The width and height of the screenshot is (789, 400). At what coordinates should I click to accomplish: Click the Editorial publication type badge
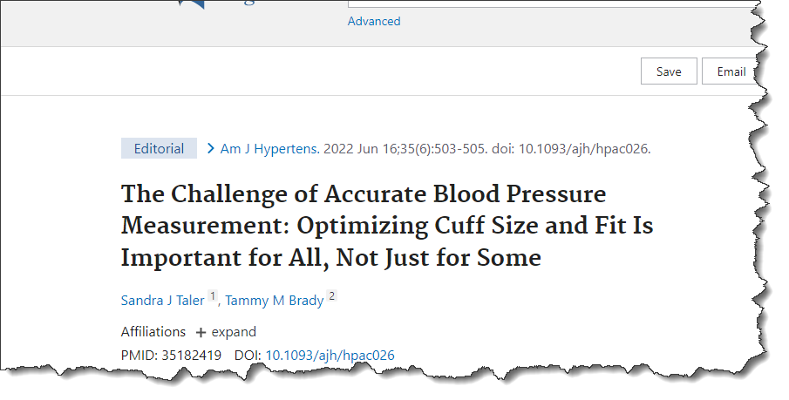pyautogui.click(x=159, y=148)
